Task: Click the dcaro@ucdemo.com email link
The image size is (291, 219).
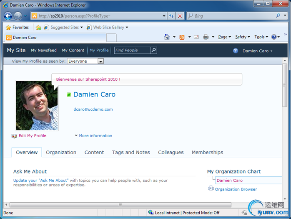Action: point(93,109)
